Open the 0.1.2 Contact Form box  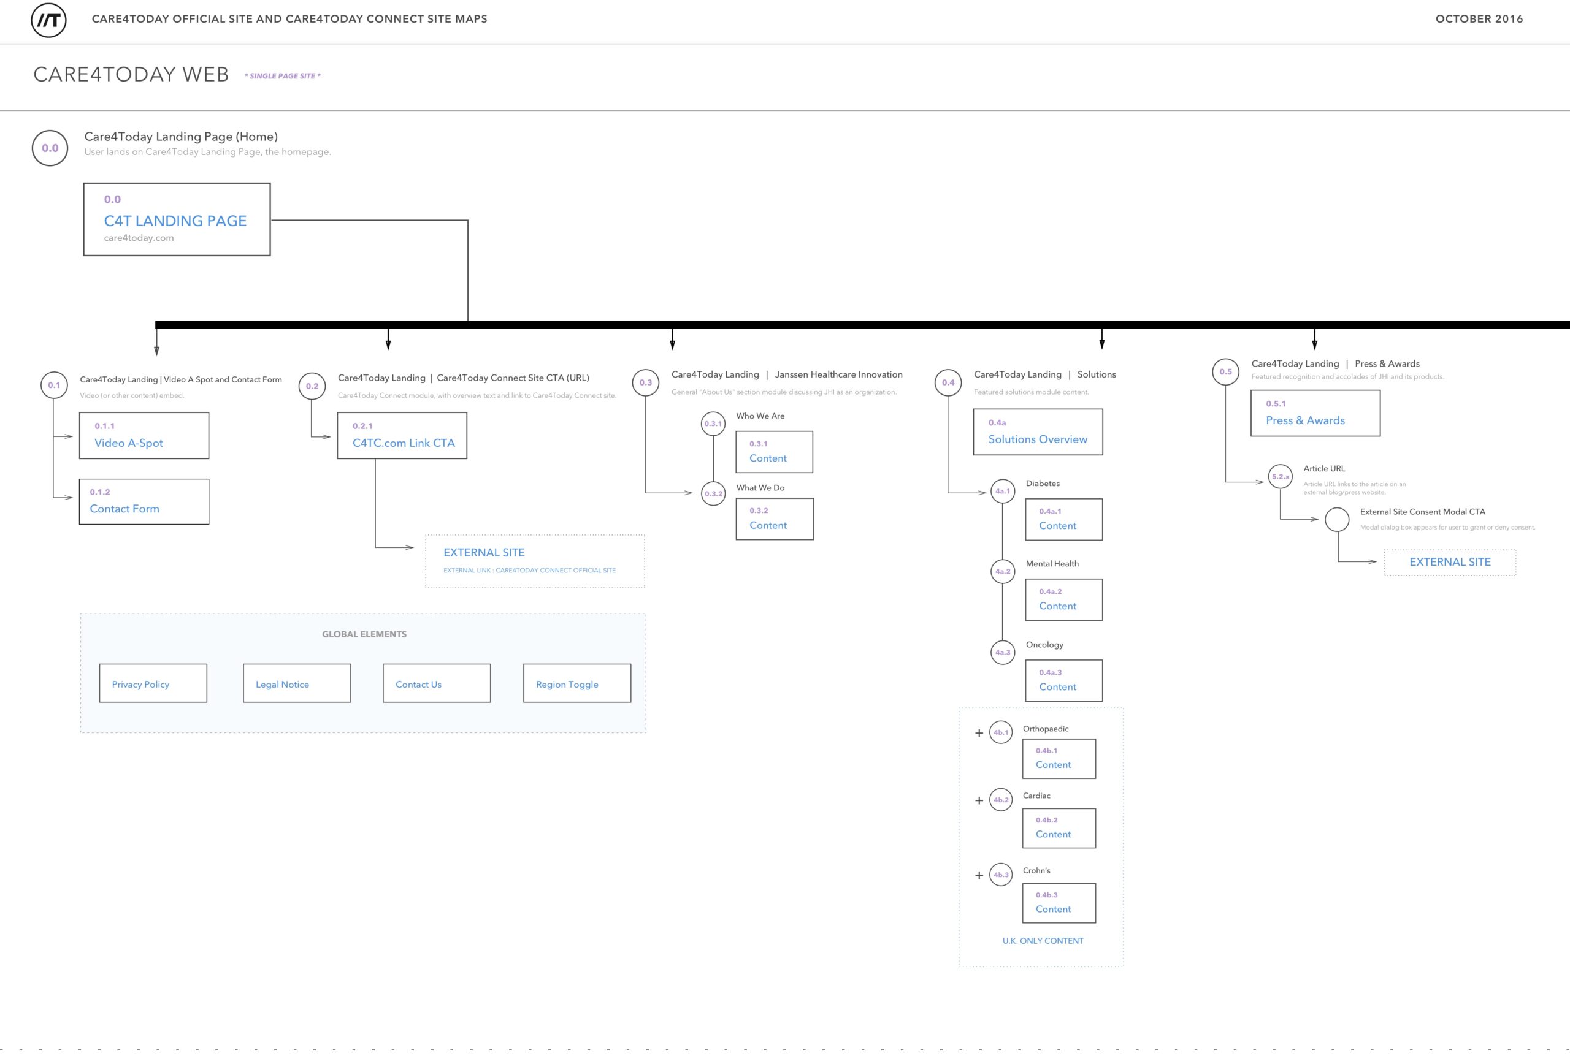coord(144,502)
